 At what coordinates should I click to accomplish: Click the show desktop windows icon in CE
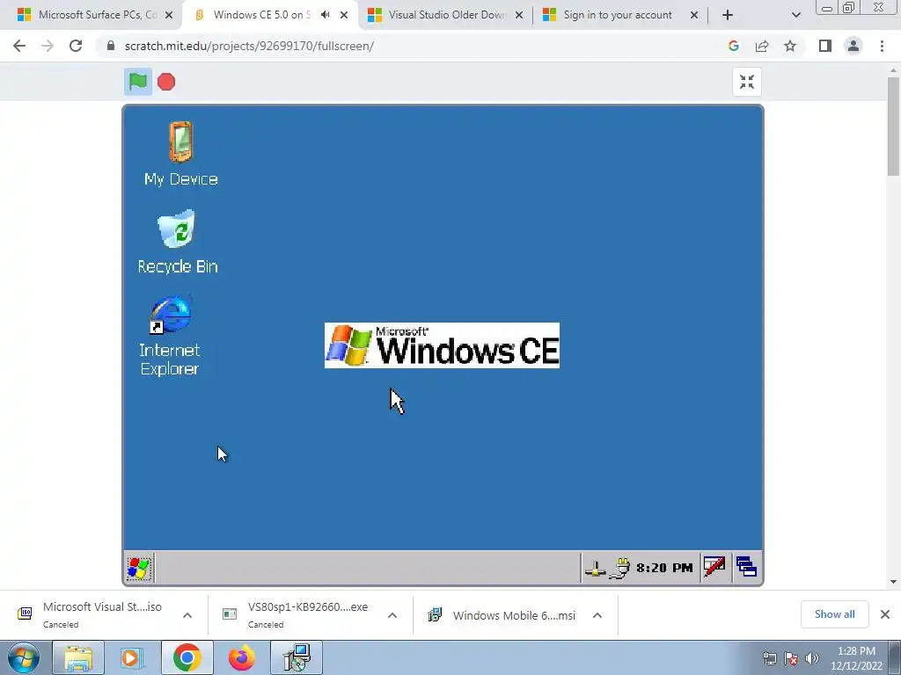[746, 568]
